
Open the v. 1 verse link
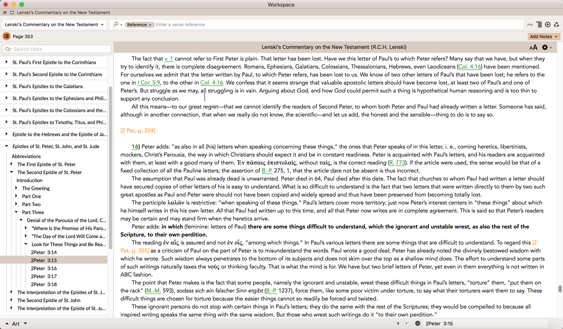[168, 58]
